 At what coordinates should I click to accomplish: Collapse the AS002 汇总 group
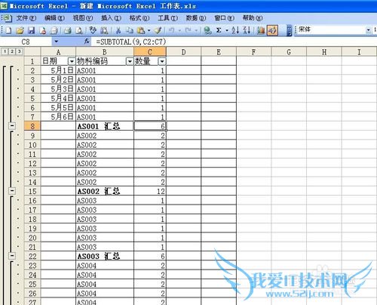[x=12, y=191]
